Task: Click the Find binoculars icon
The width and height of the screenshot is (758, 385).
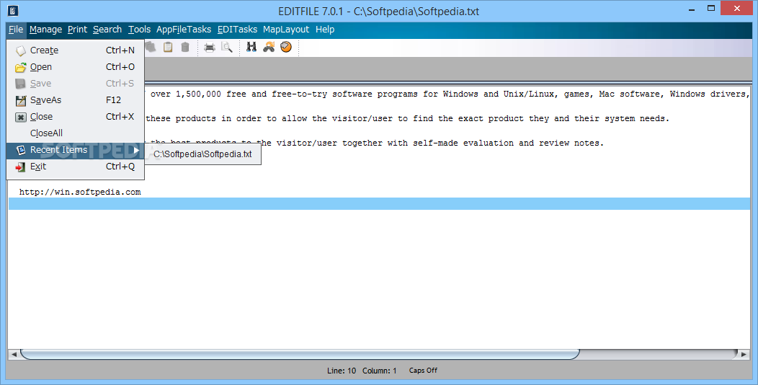Action: click(251, 47)
